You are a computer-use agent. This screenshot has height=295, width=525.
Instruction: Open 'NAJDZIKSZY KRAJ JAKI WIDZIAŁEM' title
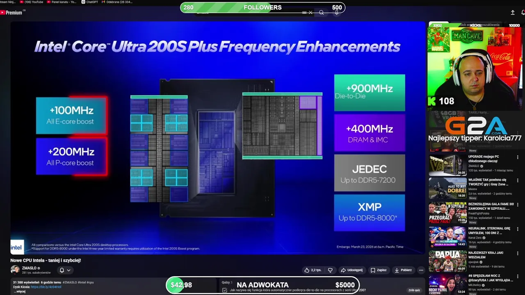(x=486, y=255)
